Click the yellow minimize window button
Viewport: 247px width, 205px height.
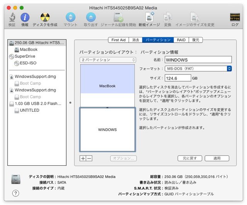15,8
